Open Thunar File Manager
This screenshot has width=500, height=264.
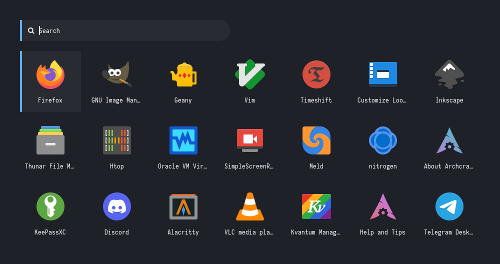[x=50, y=141]
